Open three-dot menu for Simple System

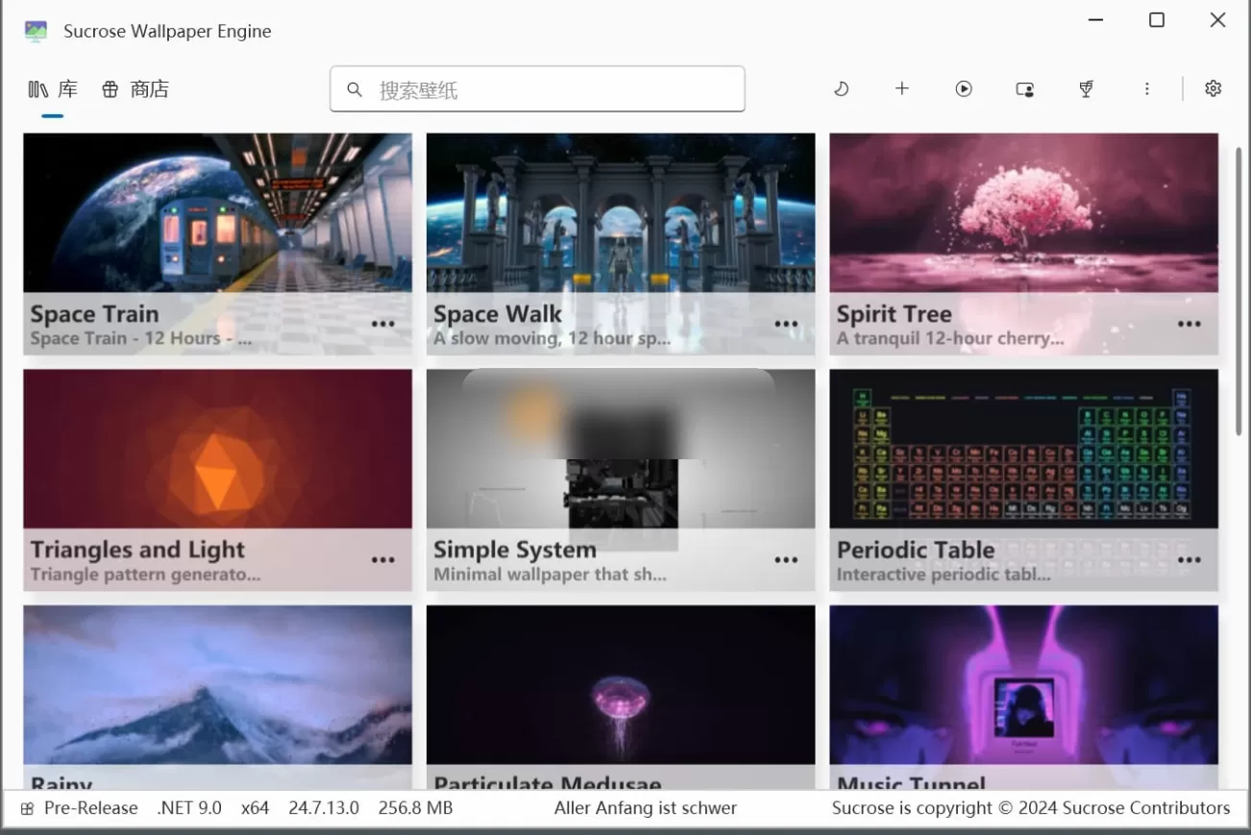(786, 560)
